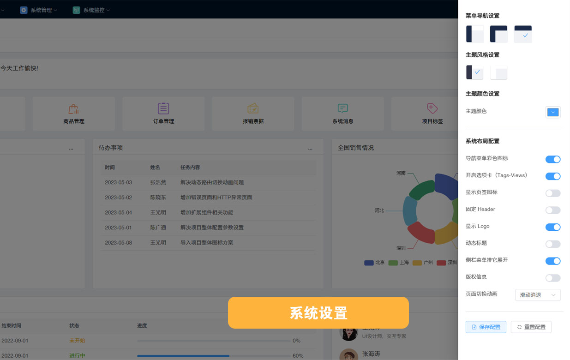This screenshot has width=570, height=360.
Task: Expand the 系统管理 top menu
Action: pos(39,10)
